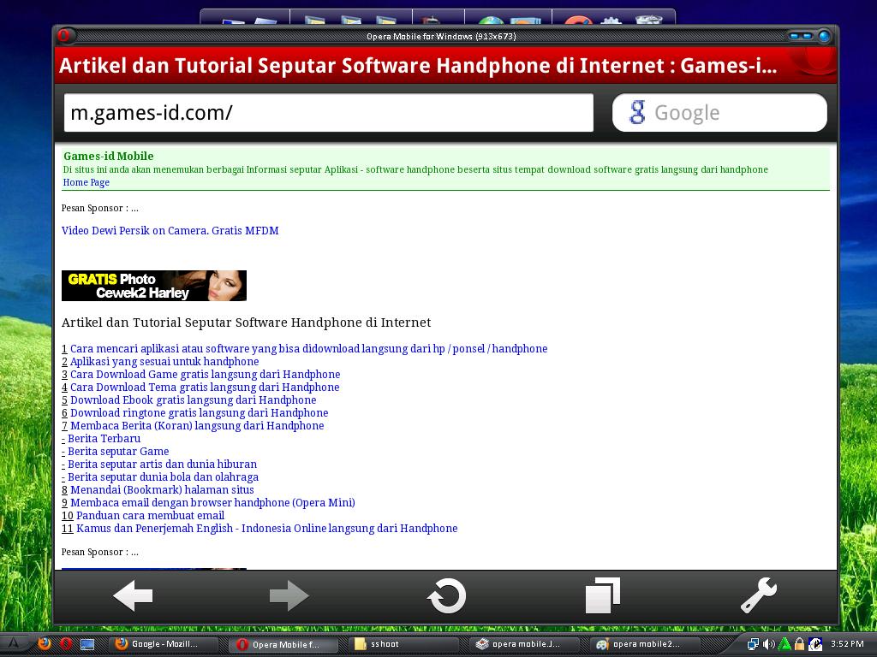Click the GRATIS Photo Cewek2 Harley banner
The height and width of the screenshot is (657, 877).
[154, 286]
